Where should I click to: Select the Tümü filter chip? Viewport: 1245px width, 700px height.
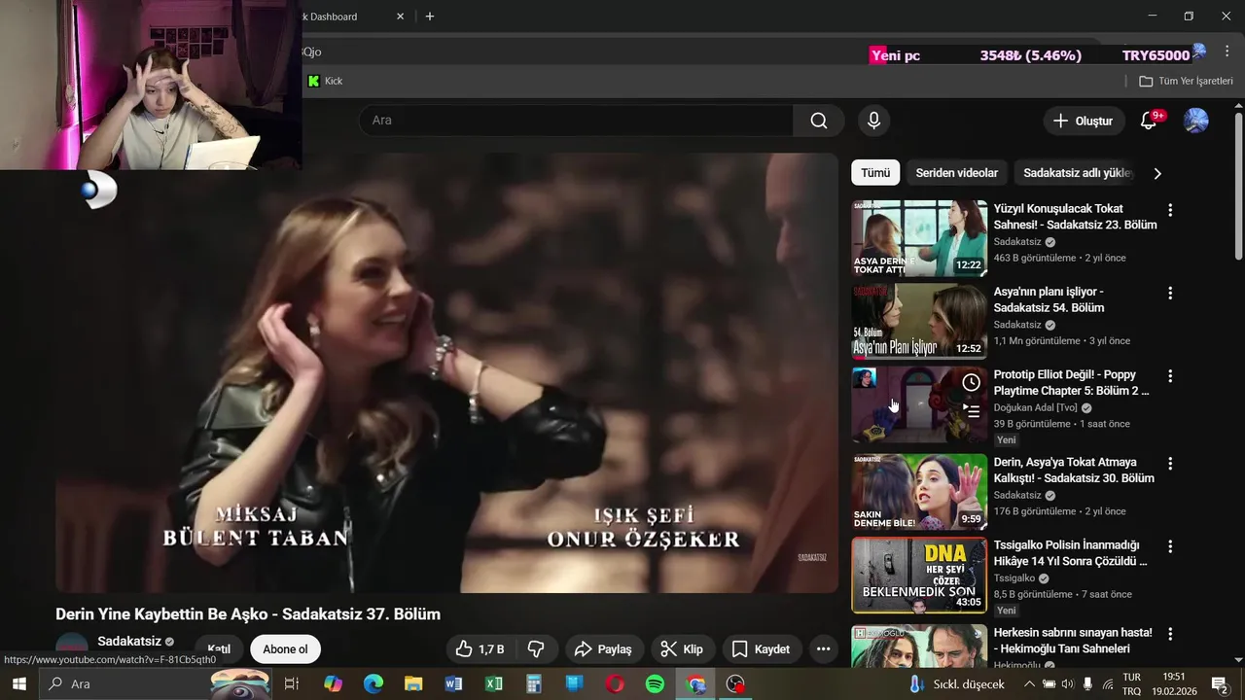click(875, 173)
